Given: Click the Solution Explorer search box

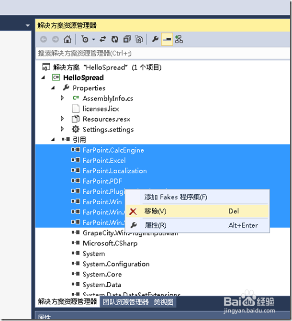Looking at the screenshot, I should click(x=163, y=54).
